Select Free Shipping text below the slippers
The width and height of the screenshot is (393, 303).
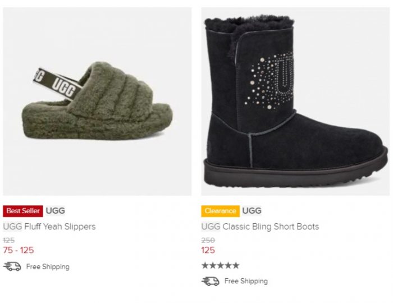pos(48,267)
